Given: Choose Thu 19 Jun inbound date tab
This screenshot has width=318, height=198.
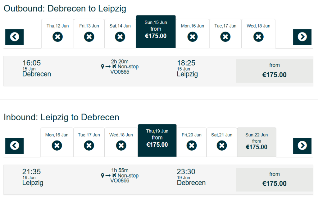Looking at the screenshot, I should (157, 140).
